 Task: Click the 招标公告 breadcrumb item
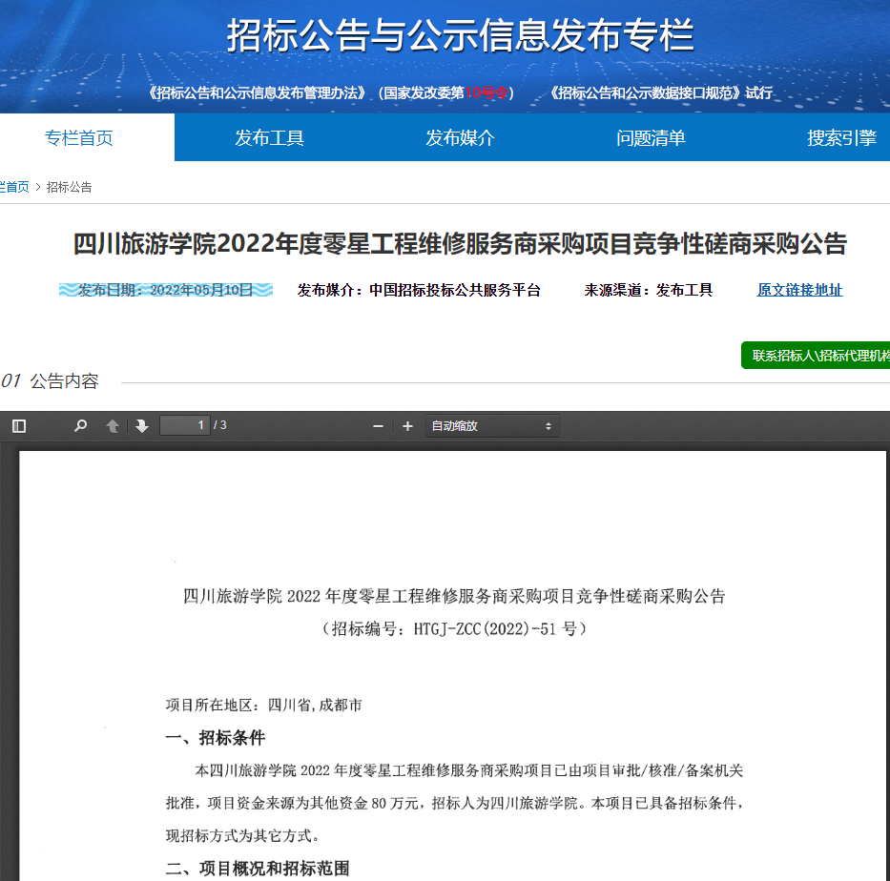[x=69, y=187]
